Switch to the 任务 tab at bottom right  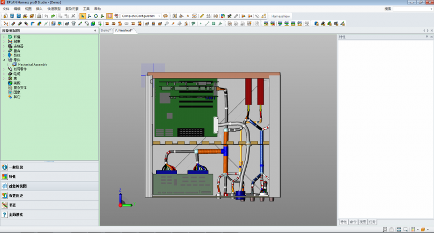372,222
